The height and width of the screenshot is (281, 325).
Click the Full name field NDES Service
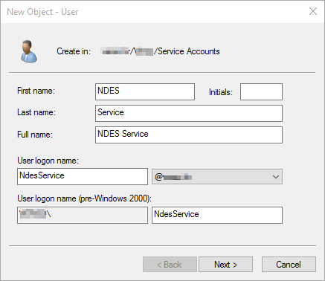click(189, 135)
